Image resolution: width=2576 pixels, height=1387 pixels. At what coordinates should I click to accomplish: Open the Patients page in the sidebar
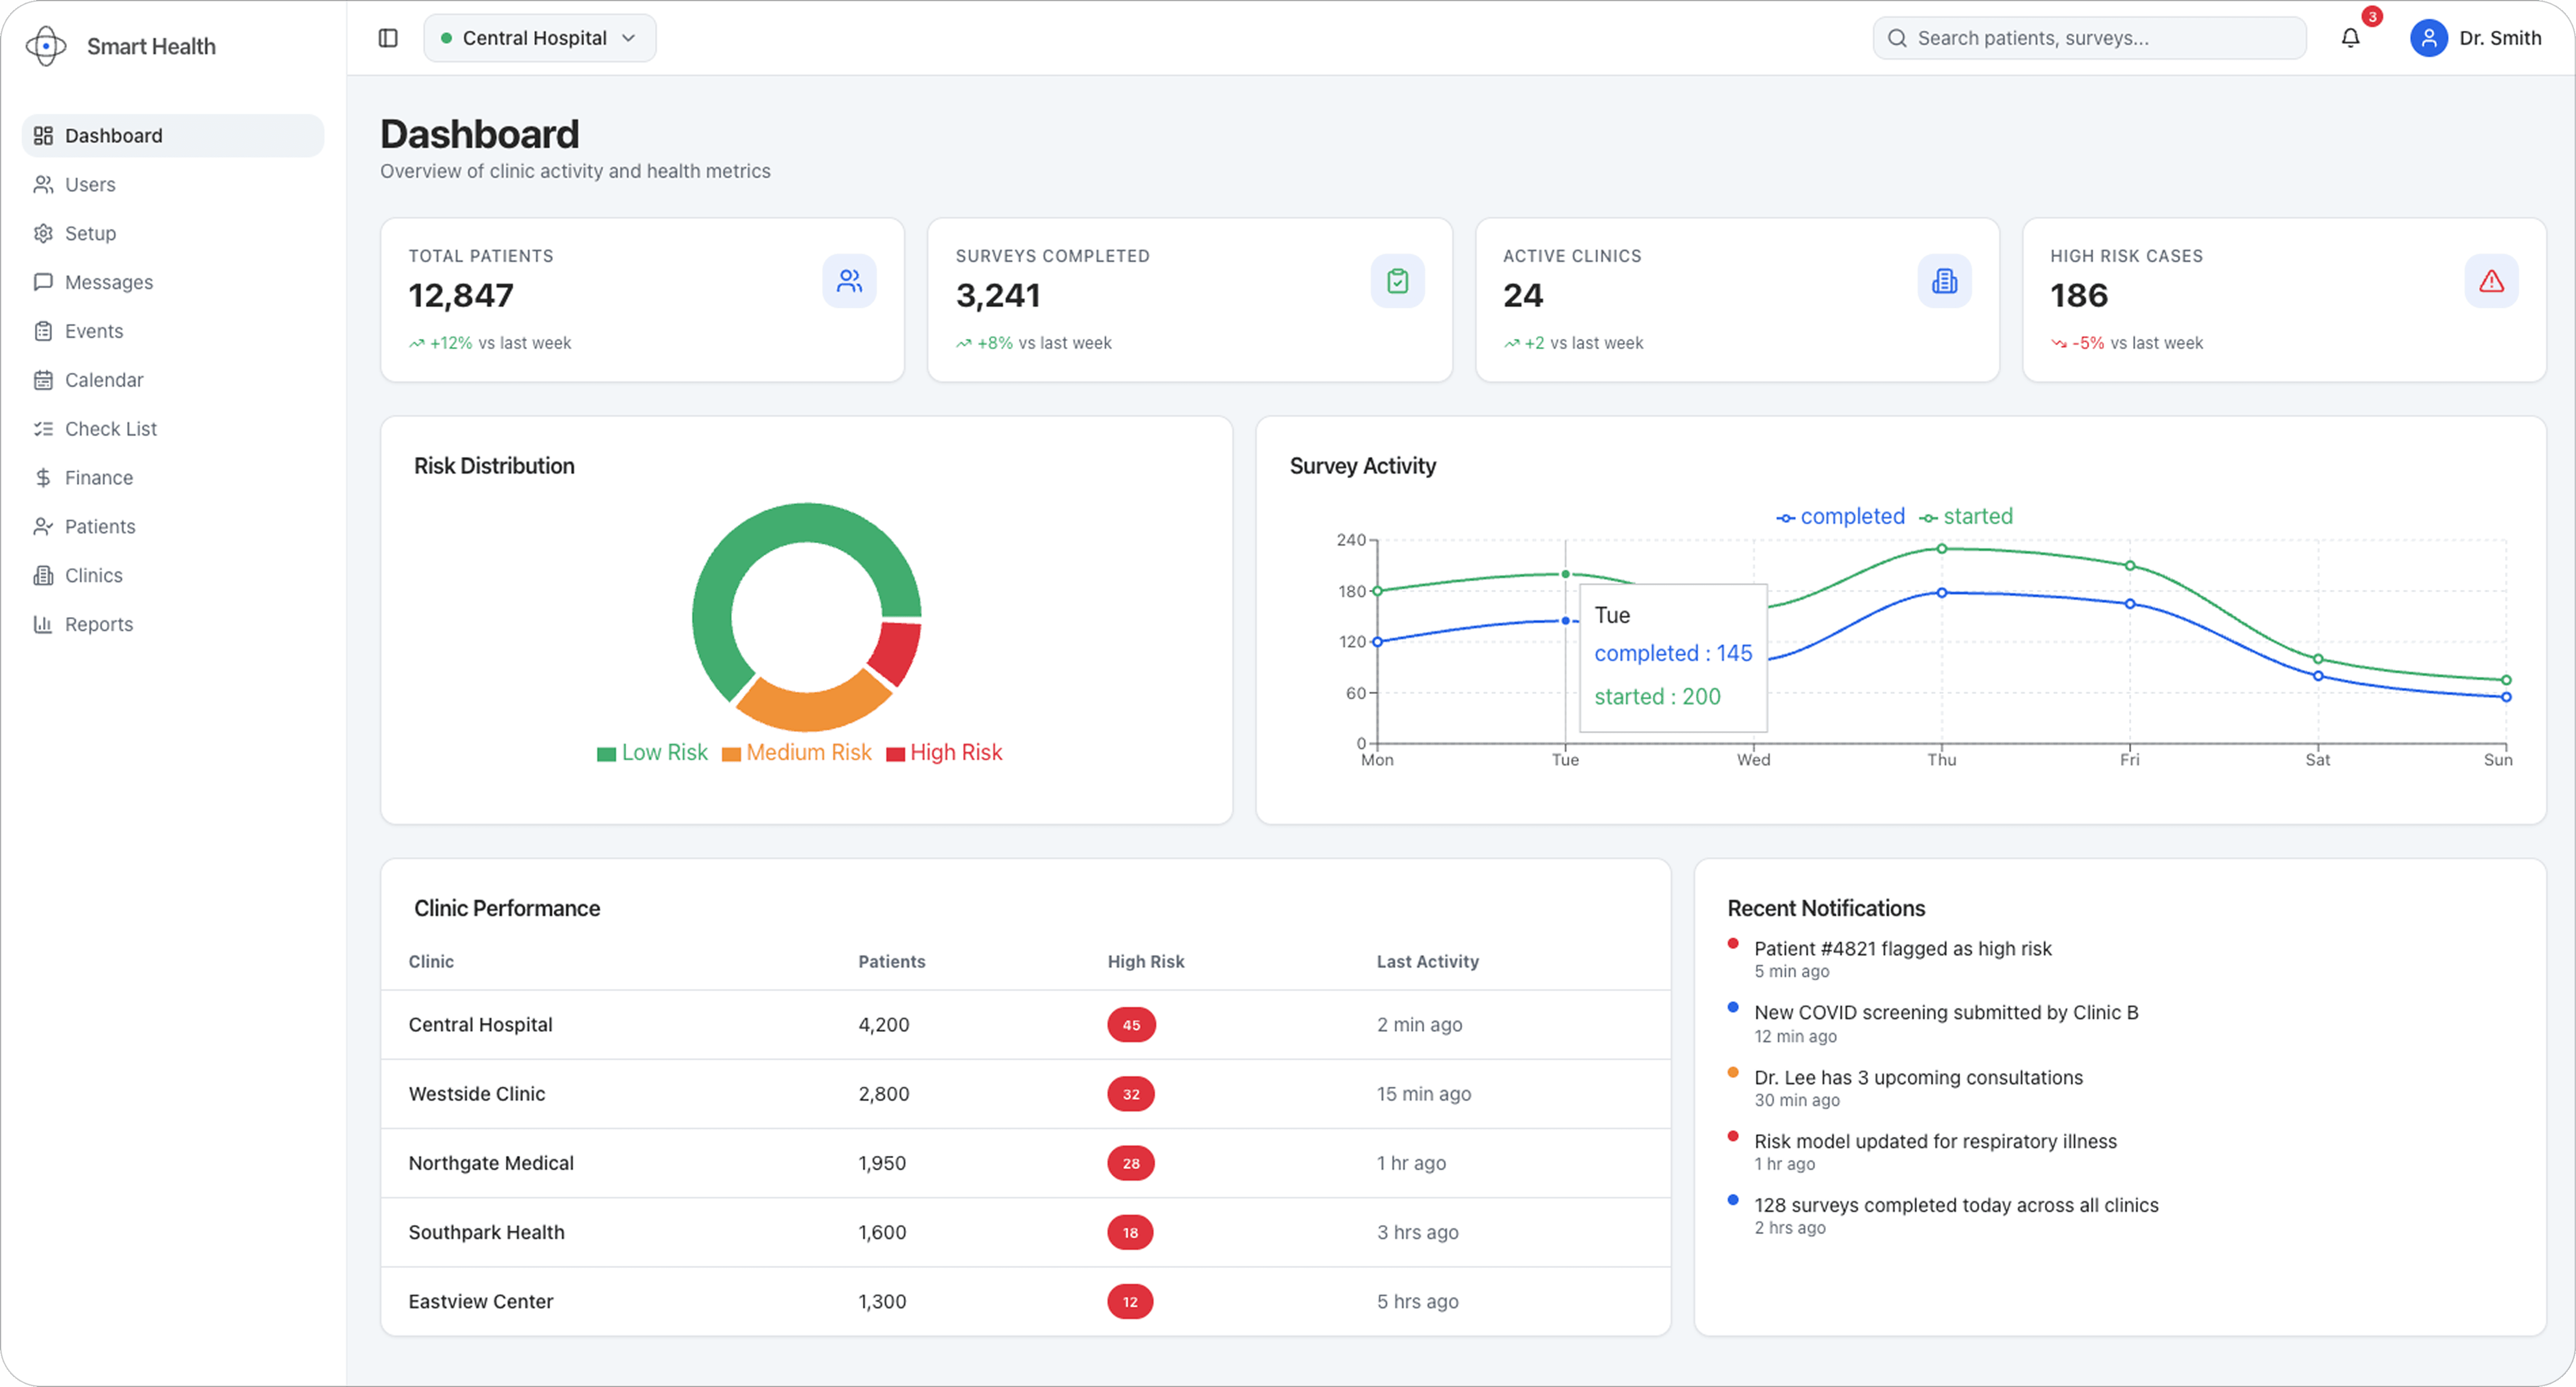(x=99, y=526)
